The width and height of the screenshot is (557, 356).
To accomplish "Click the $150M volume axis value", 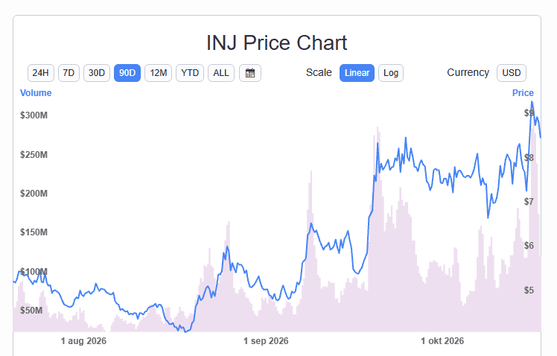I will tap(34, 232).
